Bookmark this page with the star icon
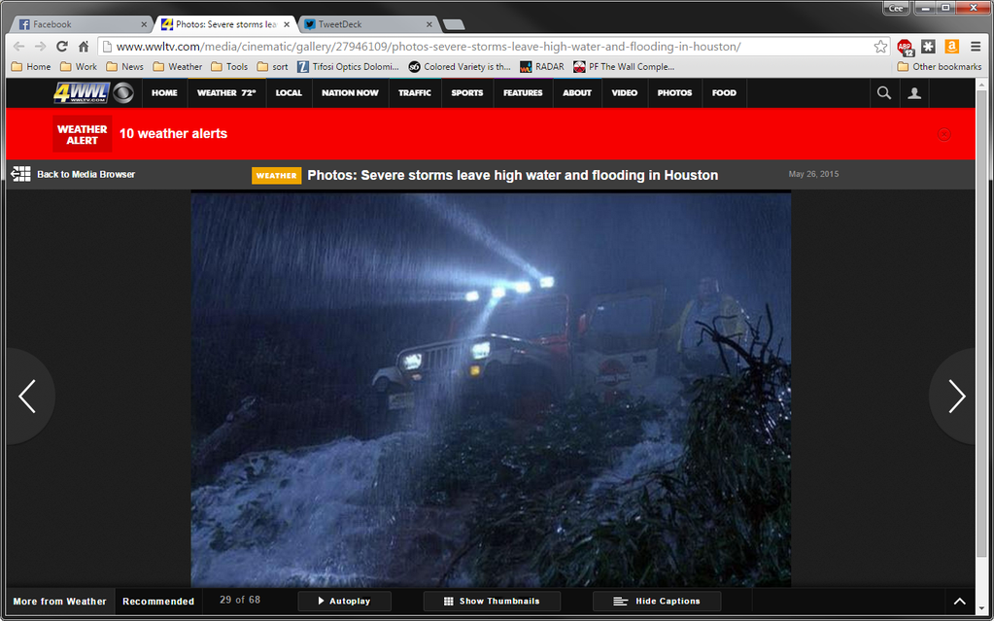This screenshot has height=621, width=994. [x=880, y=47]
